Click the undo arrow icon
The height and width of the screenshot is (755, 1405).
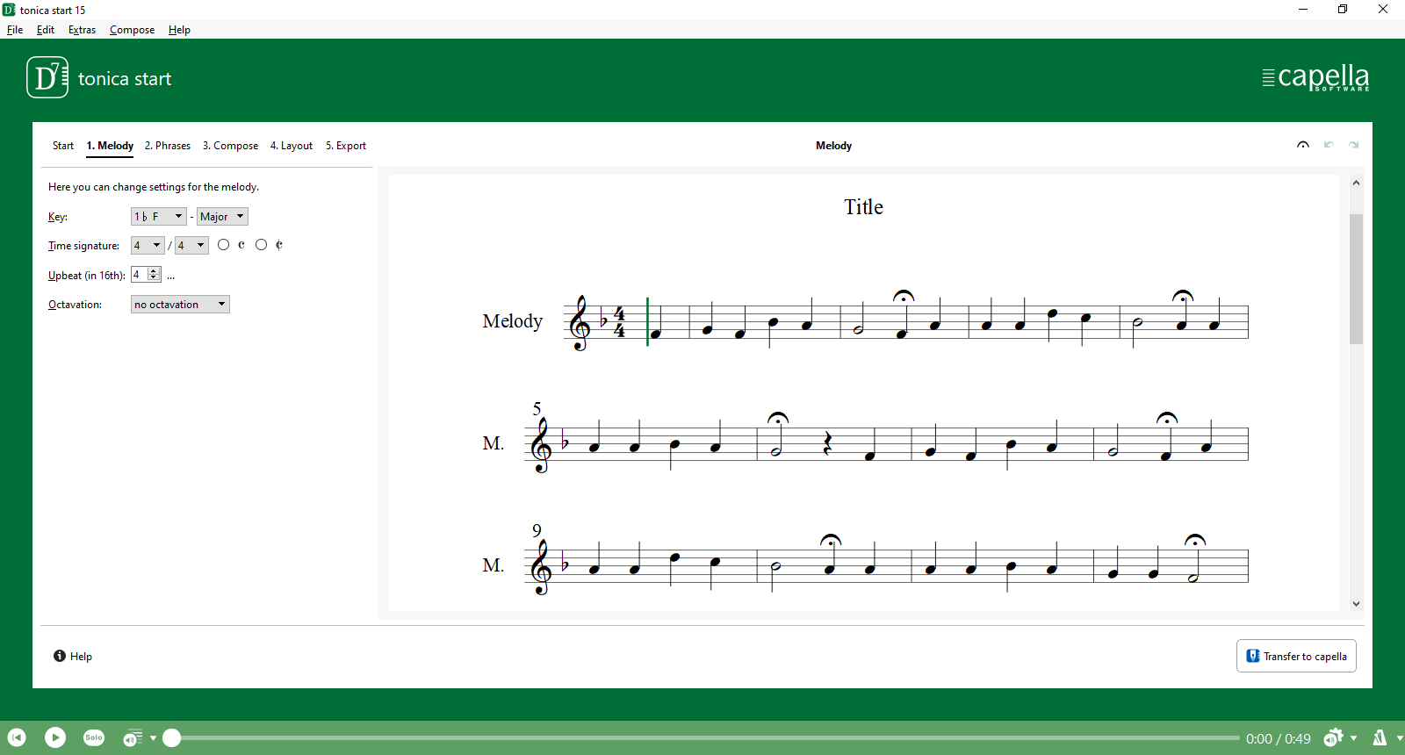tap(1329, 146)
